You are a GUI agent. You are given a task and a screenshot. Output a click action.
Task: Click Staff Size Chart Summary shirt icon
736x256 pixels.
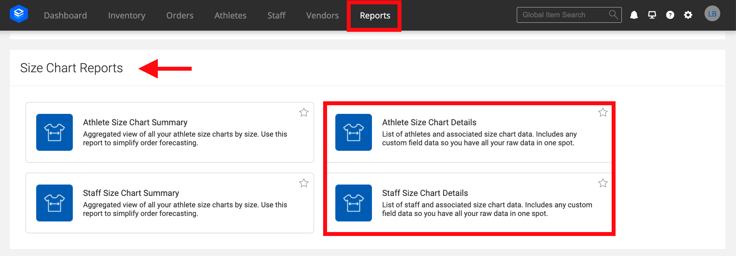[54, 203]
